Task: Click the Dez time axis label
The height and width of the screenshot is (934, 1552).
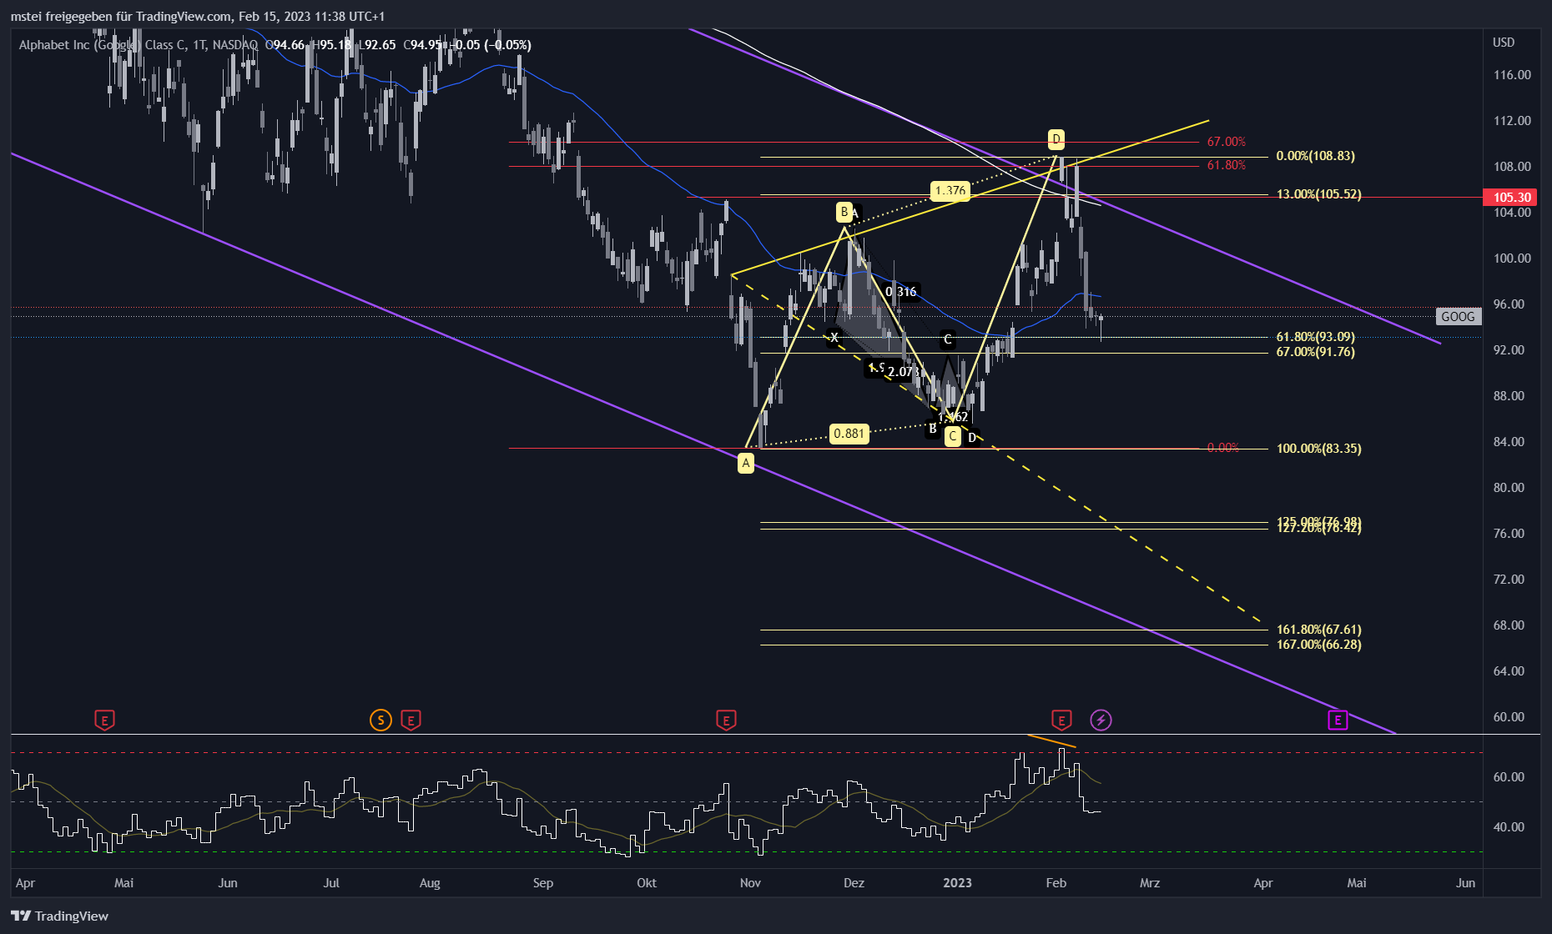Action: pyautogui.click(x=854, y=883)
